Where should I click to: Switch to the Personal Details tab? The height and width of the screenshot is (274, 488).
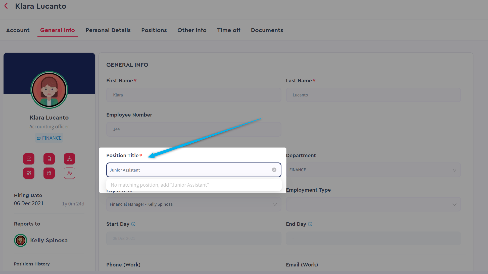tap(108, 30)
